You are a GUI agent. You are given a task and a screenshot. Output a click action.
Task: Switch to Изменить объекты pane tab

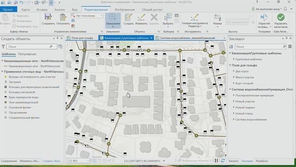(x=30, y=161)
